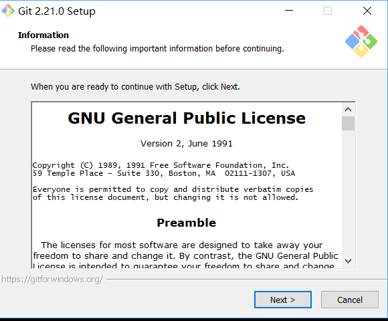This screenshot has width=388, height=321.
Task: Open the gitforwindows.org link
Action: [x=52, y=280]
